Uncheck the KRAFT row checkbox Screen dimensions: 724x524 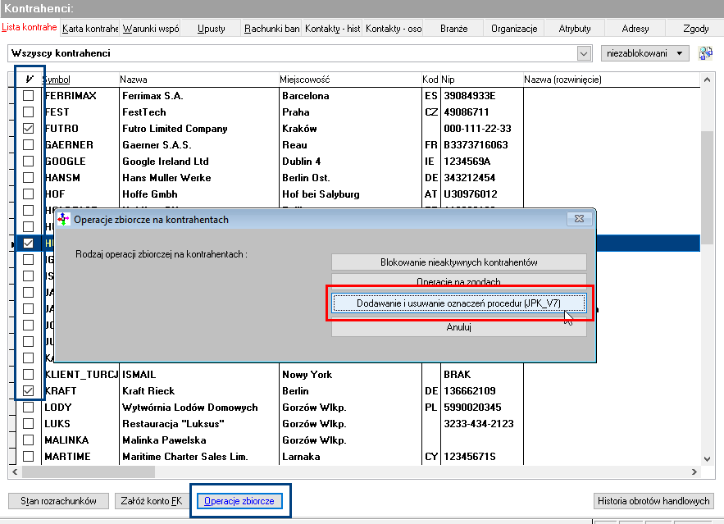(x=28, y=390)
